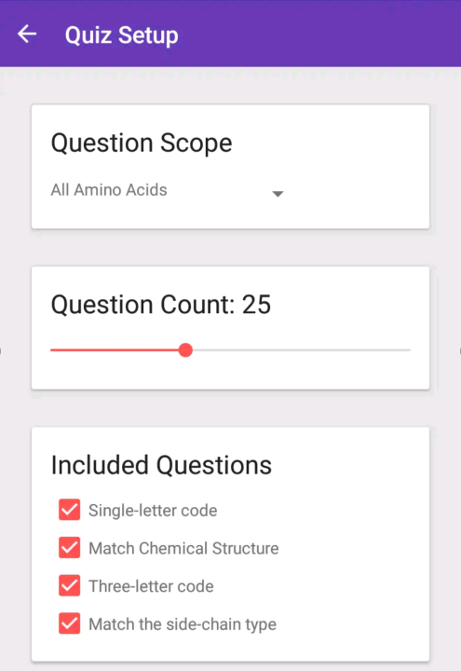Toggle the Match Chemical Structure checkbox
The height and width of the screenshot is (671, 461).
point(69,548)
